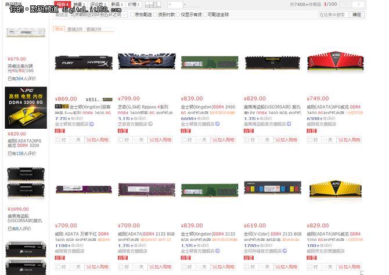Open G.Skill Ripjaws 4 product image

tap(147, 61)
